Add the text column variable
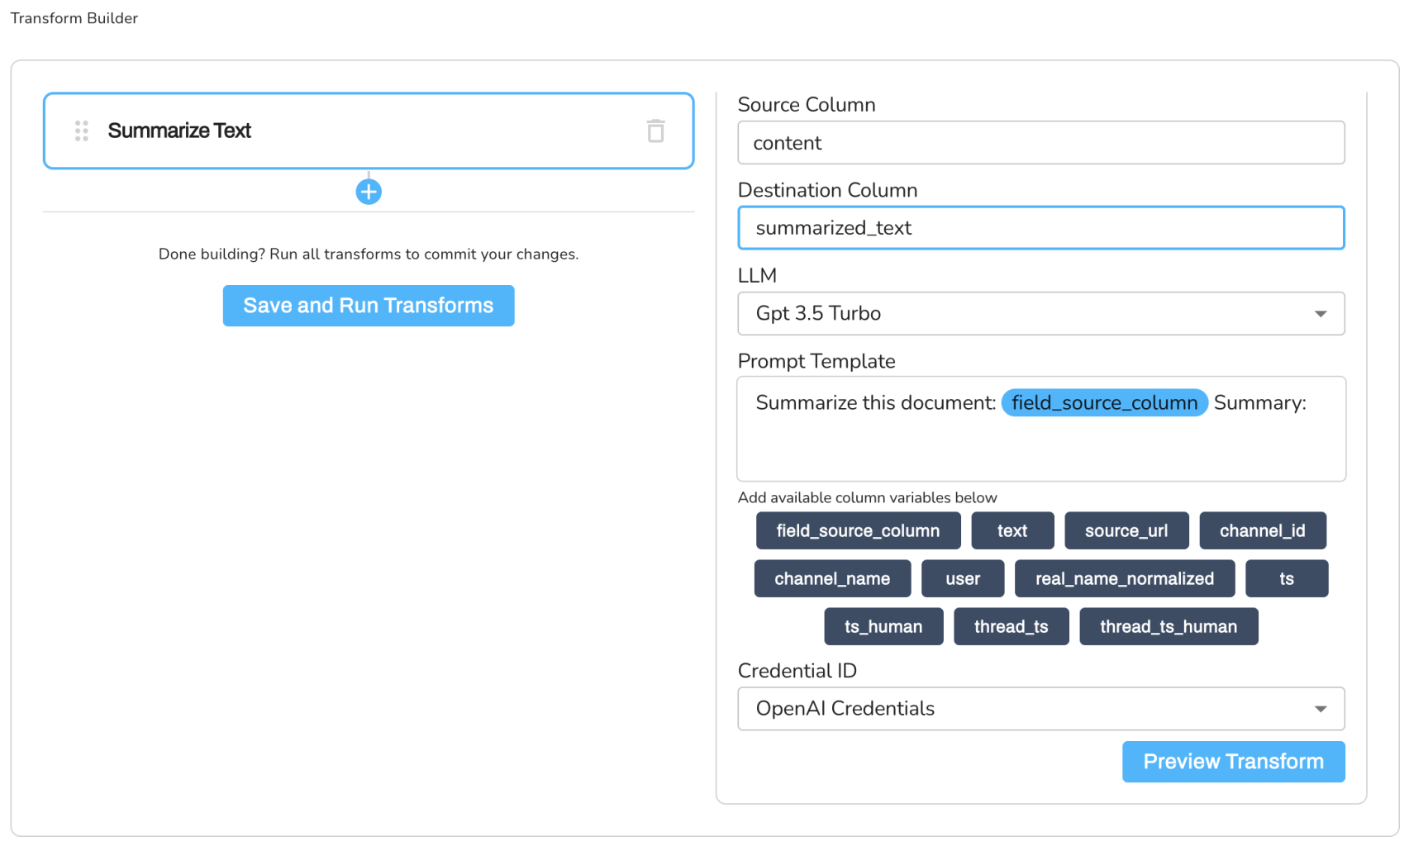Viewport: 1409px width, 846px height. 1012,530
